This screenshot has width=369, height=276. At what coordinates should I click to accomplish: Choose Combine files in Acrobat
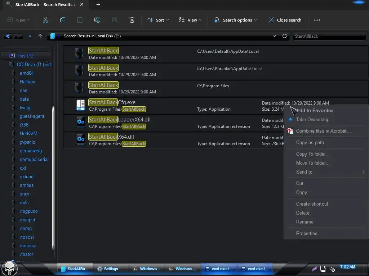point(323,131)
